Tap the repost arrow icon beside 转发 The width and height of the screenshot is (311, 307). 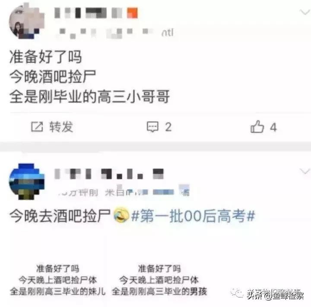[x=37, y=127]
